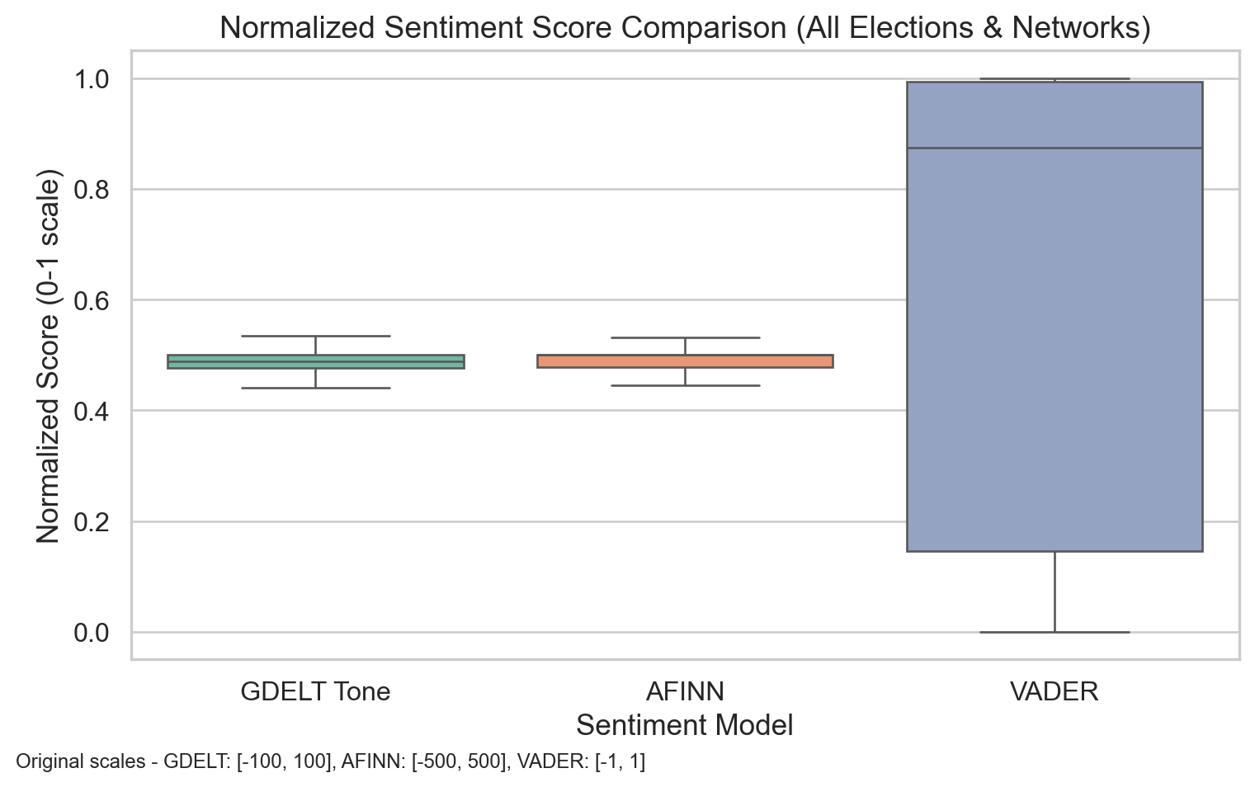This screenshot has height=787, width=1255.
Task: Click the 0.0 y-axis tick label
Action: click(92, 633)
